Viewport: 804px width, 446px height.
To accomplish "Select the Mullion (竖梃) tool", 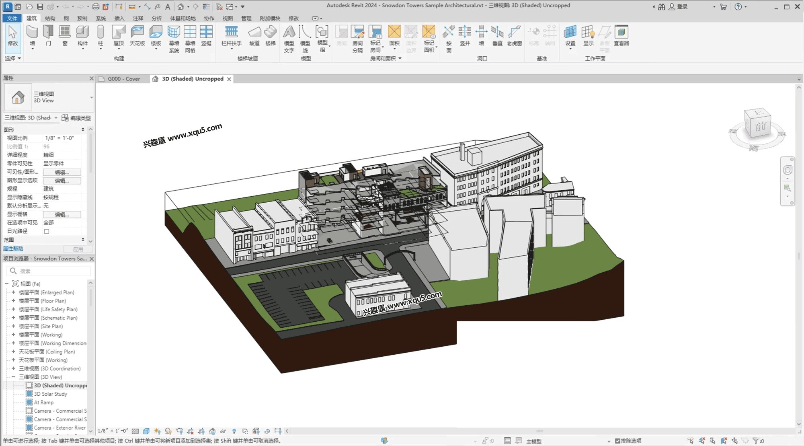I will [206, 35].
